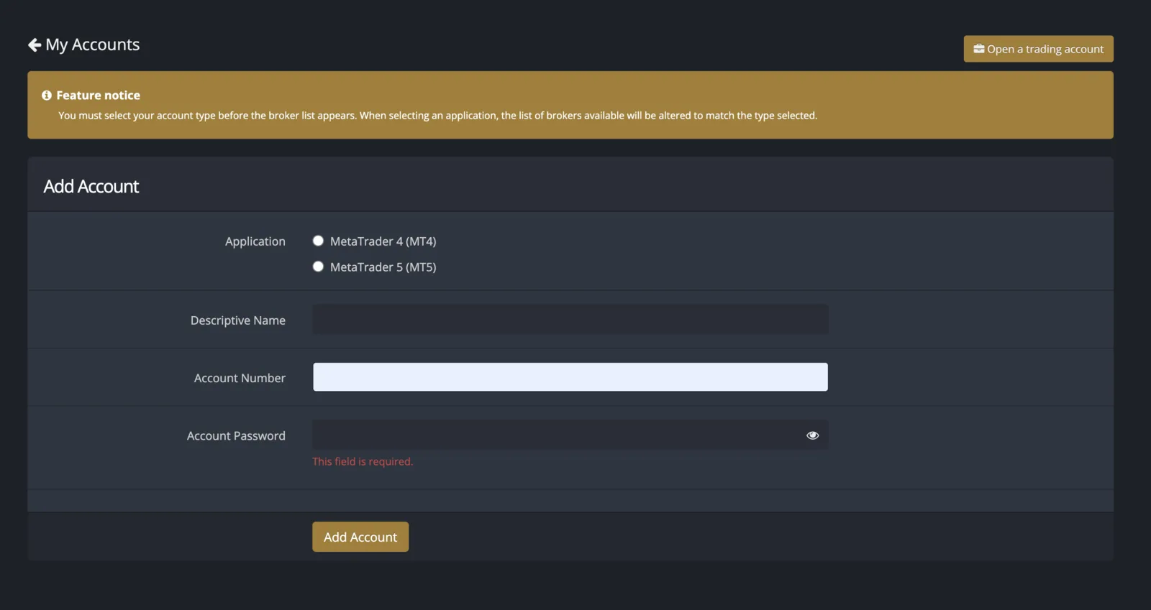Image resolution: width=1151 pixels, height=610 pixels.
Task: Click the MetaTrader 5 (MT5) label text
Action: click(383, 267)
